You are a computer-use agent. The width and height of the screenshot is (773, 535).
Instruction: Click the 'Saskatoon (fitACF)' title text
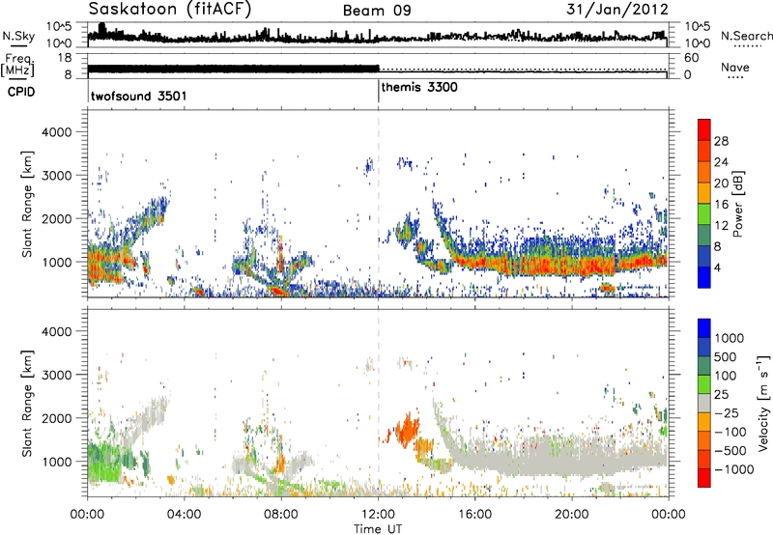click(170, 10)
